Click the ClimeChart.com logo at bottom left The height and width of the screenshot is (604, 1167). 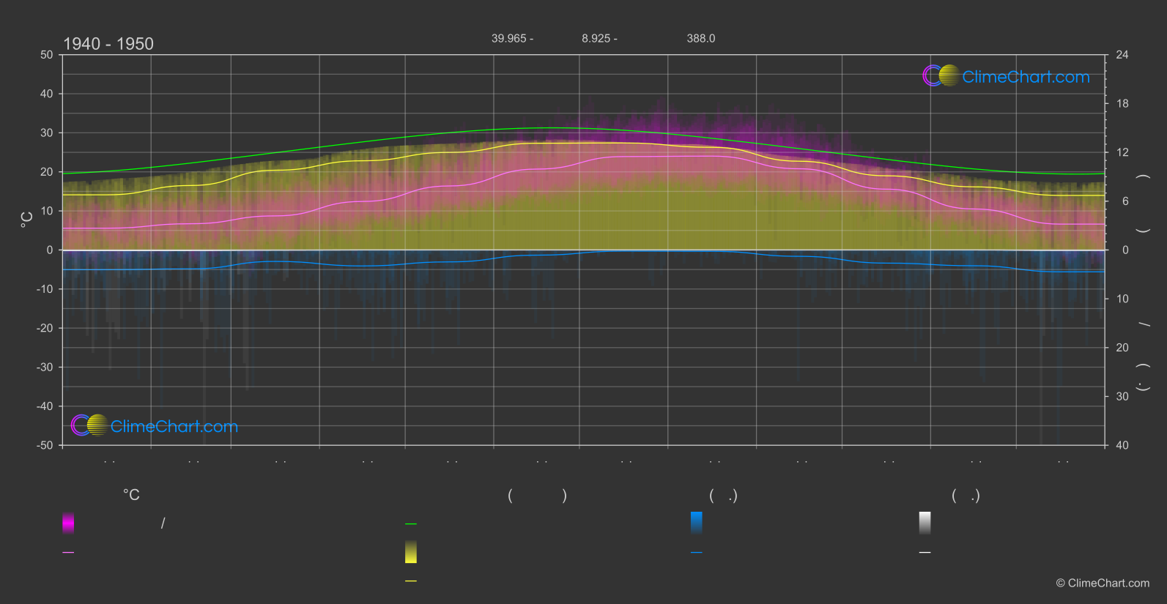155,426
